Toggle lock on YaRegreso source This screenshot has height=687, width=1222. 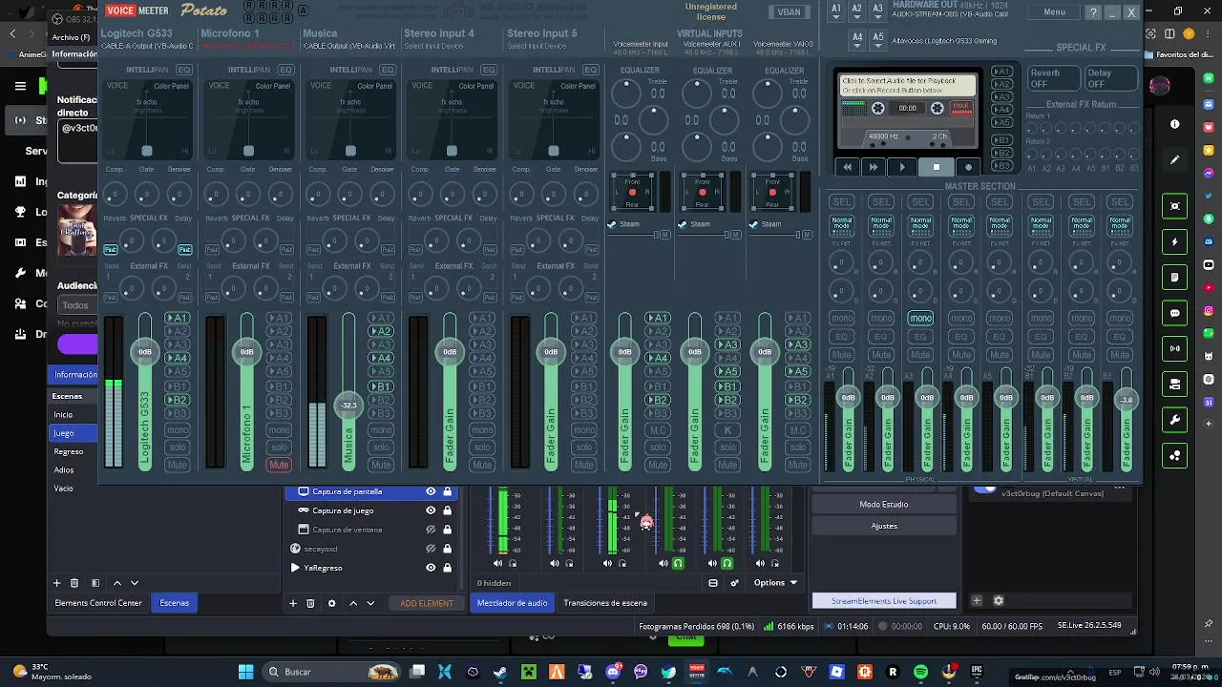click(x=447, y=568)
